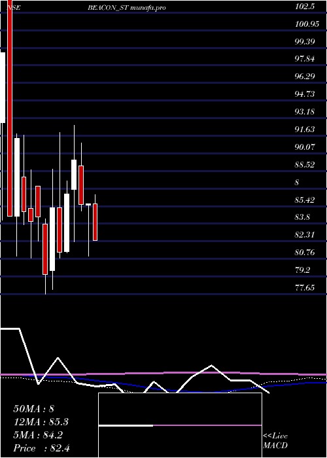Click the 83.8 price axis label
Image resolution: width=327 pixels, height=458 pixels.
(302, 218)
